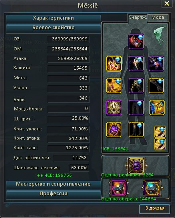Select the relic item icon
Viewport: 175px width, 218px height.
click(x=136, y=166)
